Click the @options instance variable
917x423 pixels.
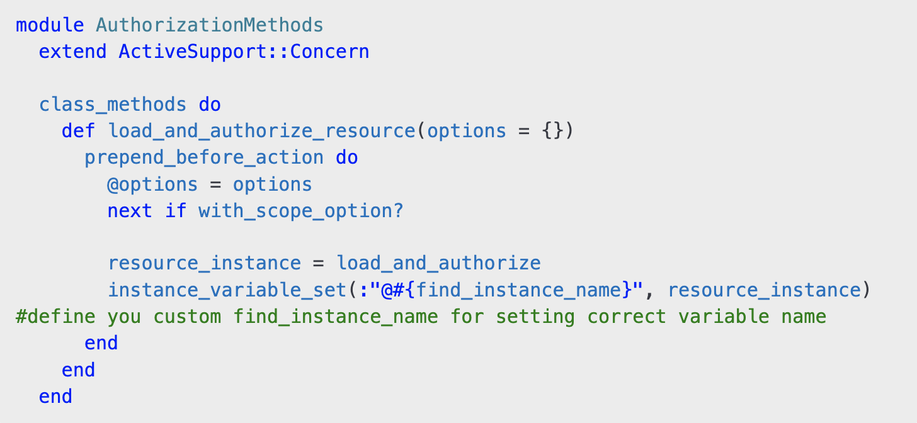pos(152,184)
